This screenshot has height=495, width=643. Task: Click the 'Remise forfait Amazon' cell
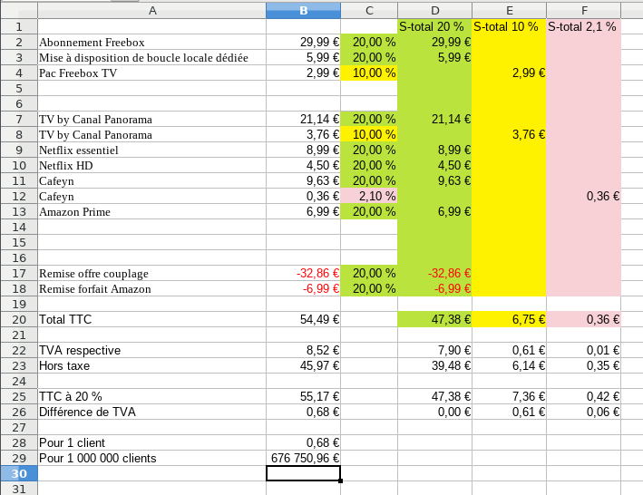tap(151, 289)
